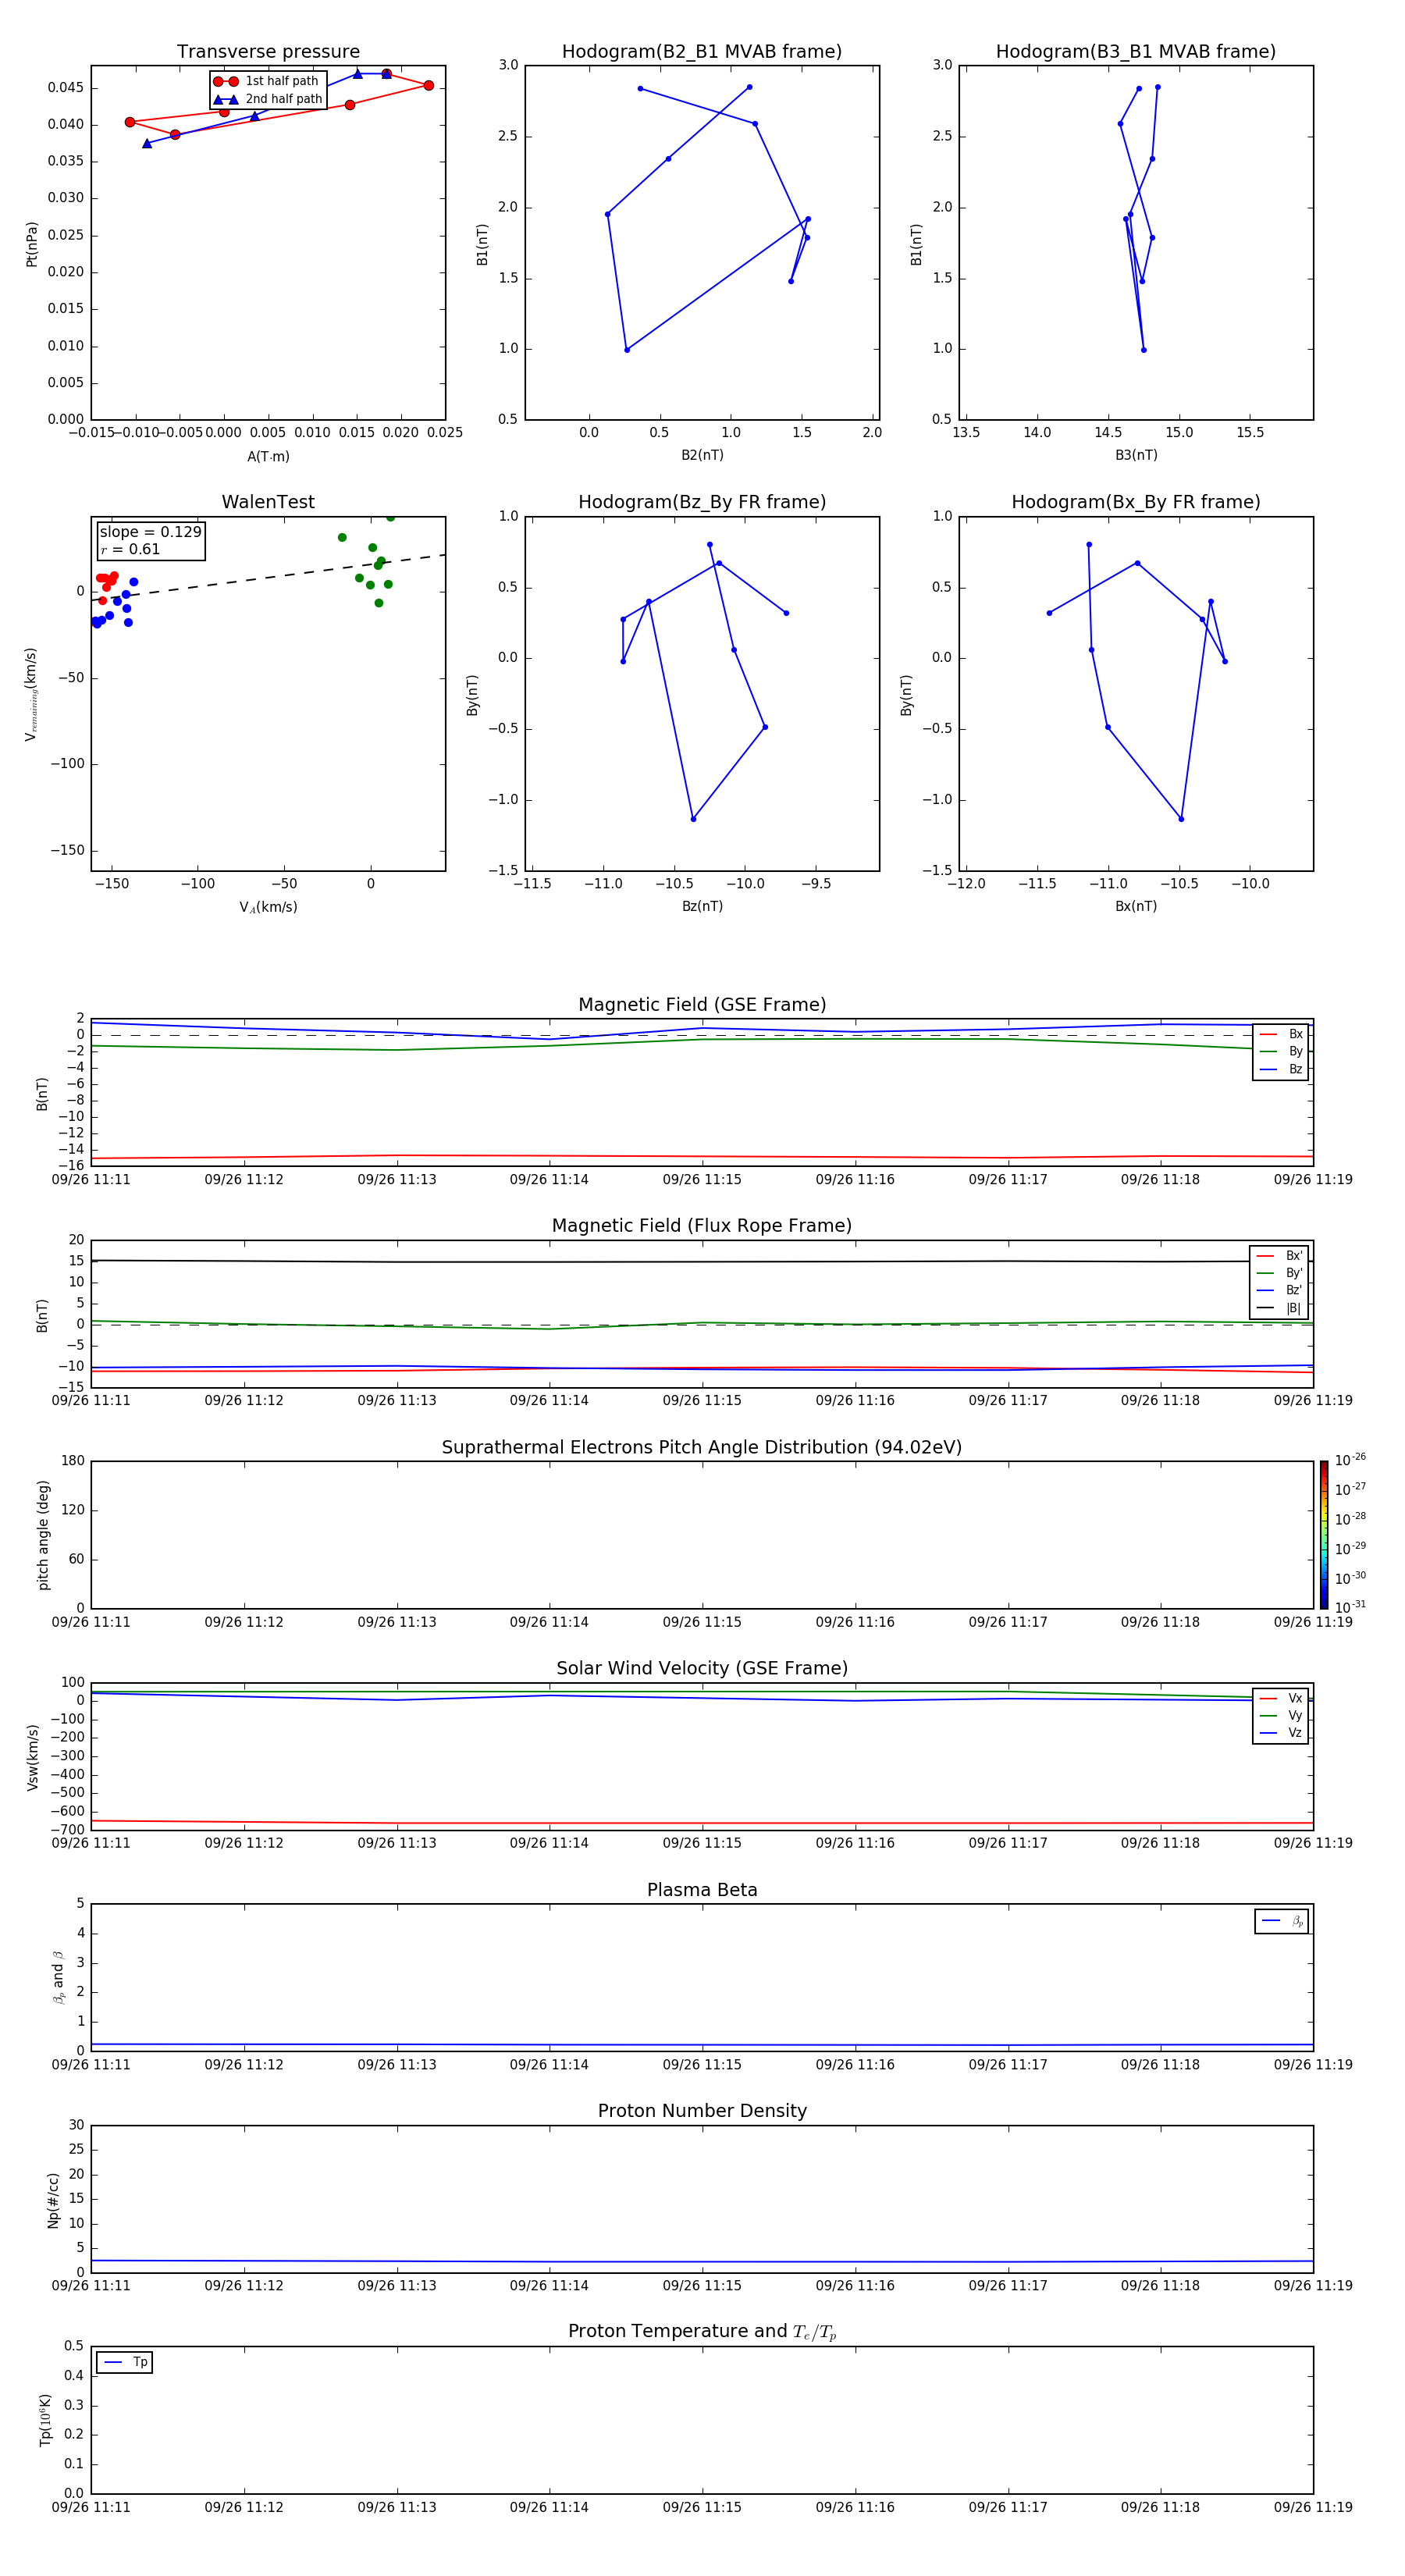The width and height of the screenshot is (1405, 2576).
Task: Click the |B| entry in Flux Rope legend
Action: pos(1279,1309)
